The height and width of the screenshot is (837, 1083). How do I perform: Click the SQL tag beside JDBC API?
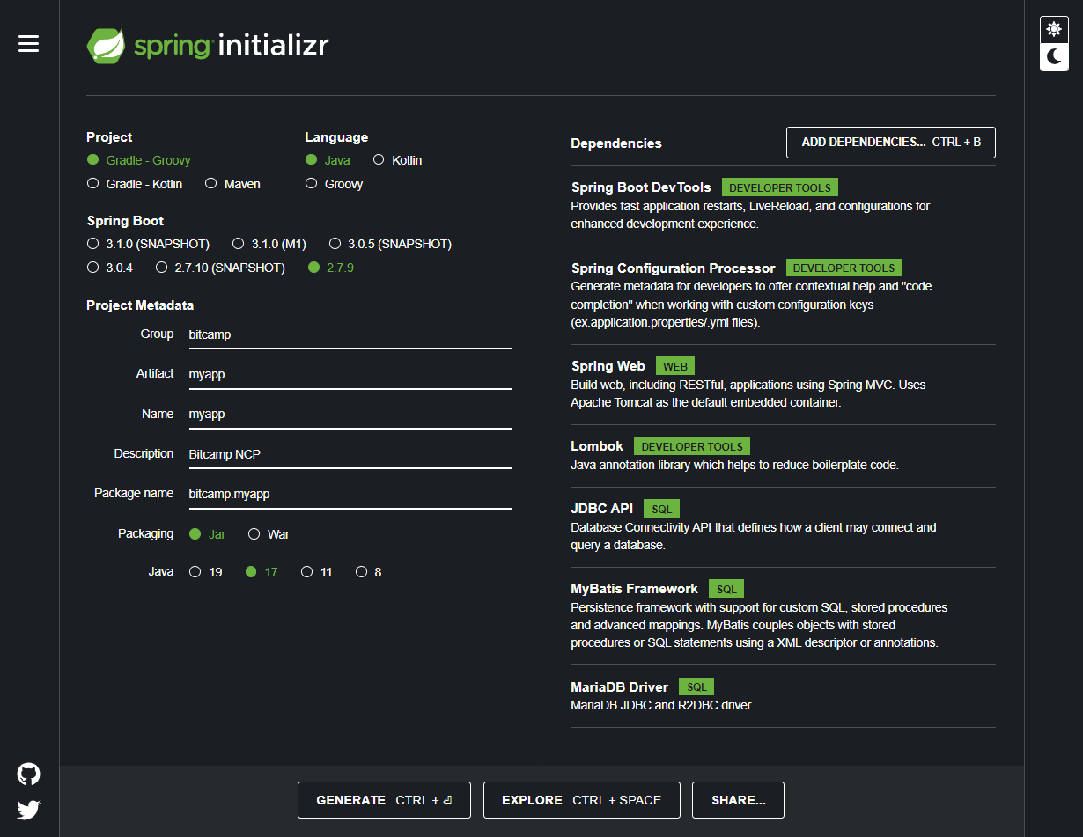(x=662, y=509)
